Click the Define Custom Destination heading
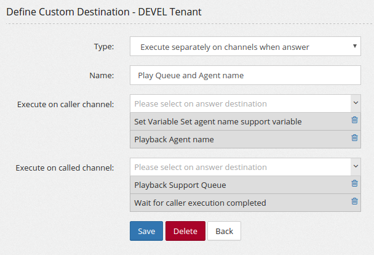 coord(104,11)
